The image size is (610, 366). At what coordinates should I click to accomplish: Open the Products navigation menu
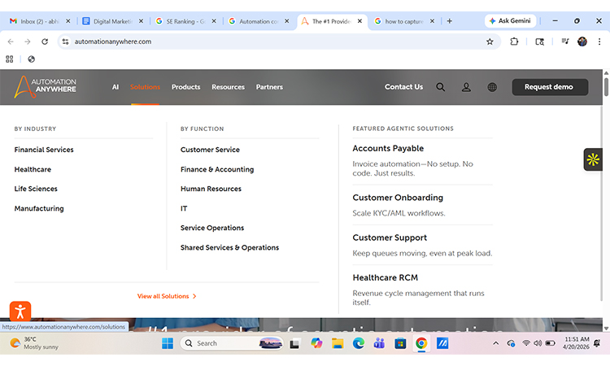tap(186, 87)
